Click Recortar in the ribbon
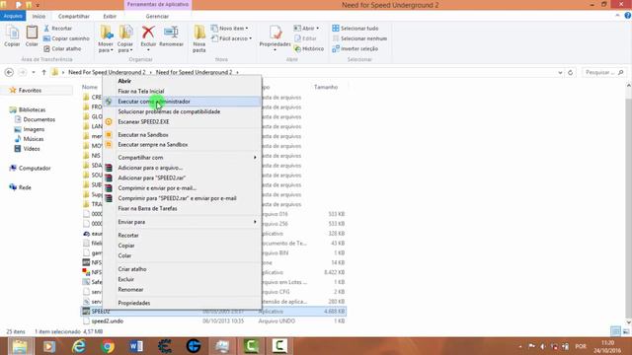The height and width of the screenshot is (355, 632). pos(57,29)
